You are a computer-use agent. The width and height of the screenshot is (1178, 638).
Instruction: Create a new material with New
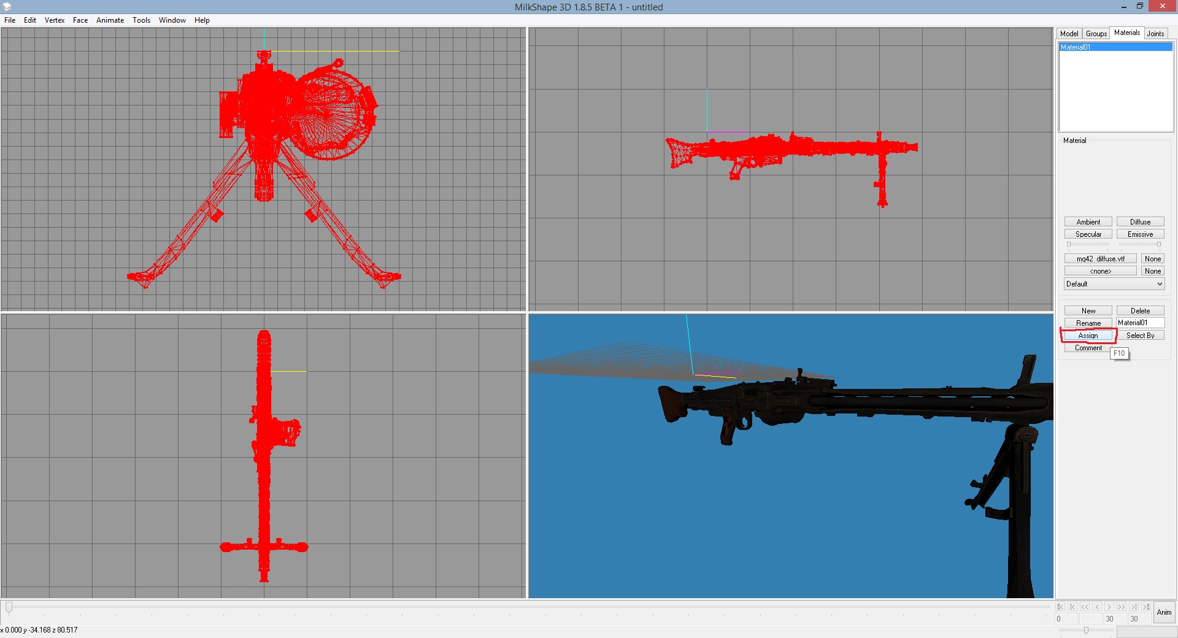1088,311
